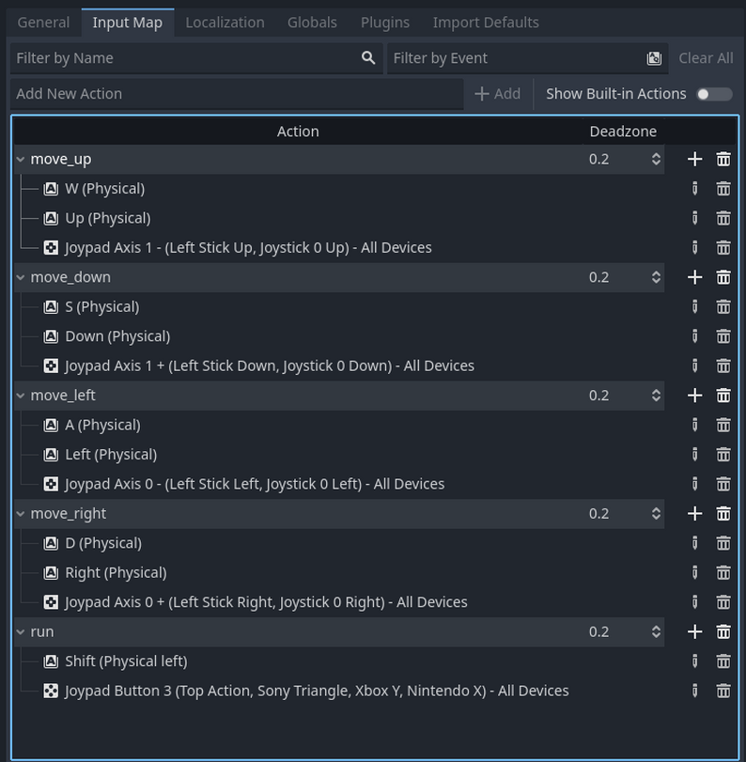Adjust move_left deadzone stepper arrows

pos(656,395)
